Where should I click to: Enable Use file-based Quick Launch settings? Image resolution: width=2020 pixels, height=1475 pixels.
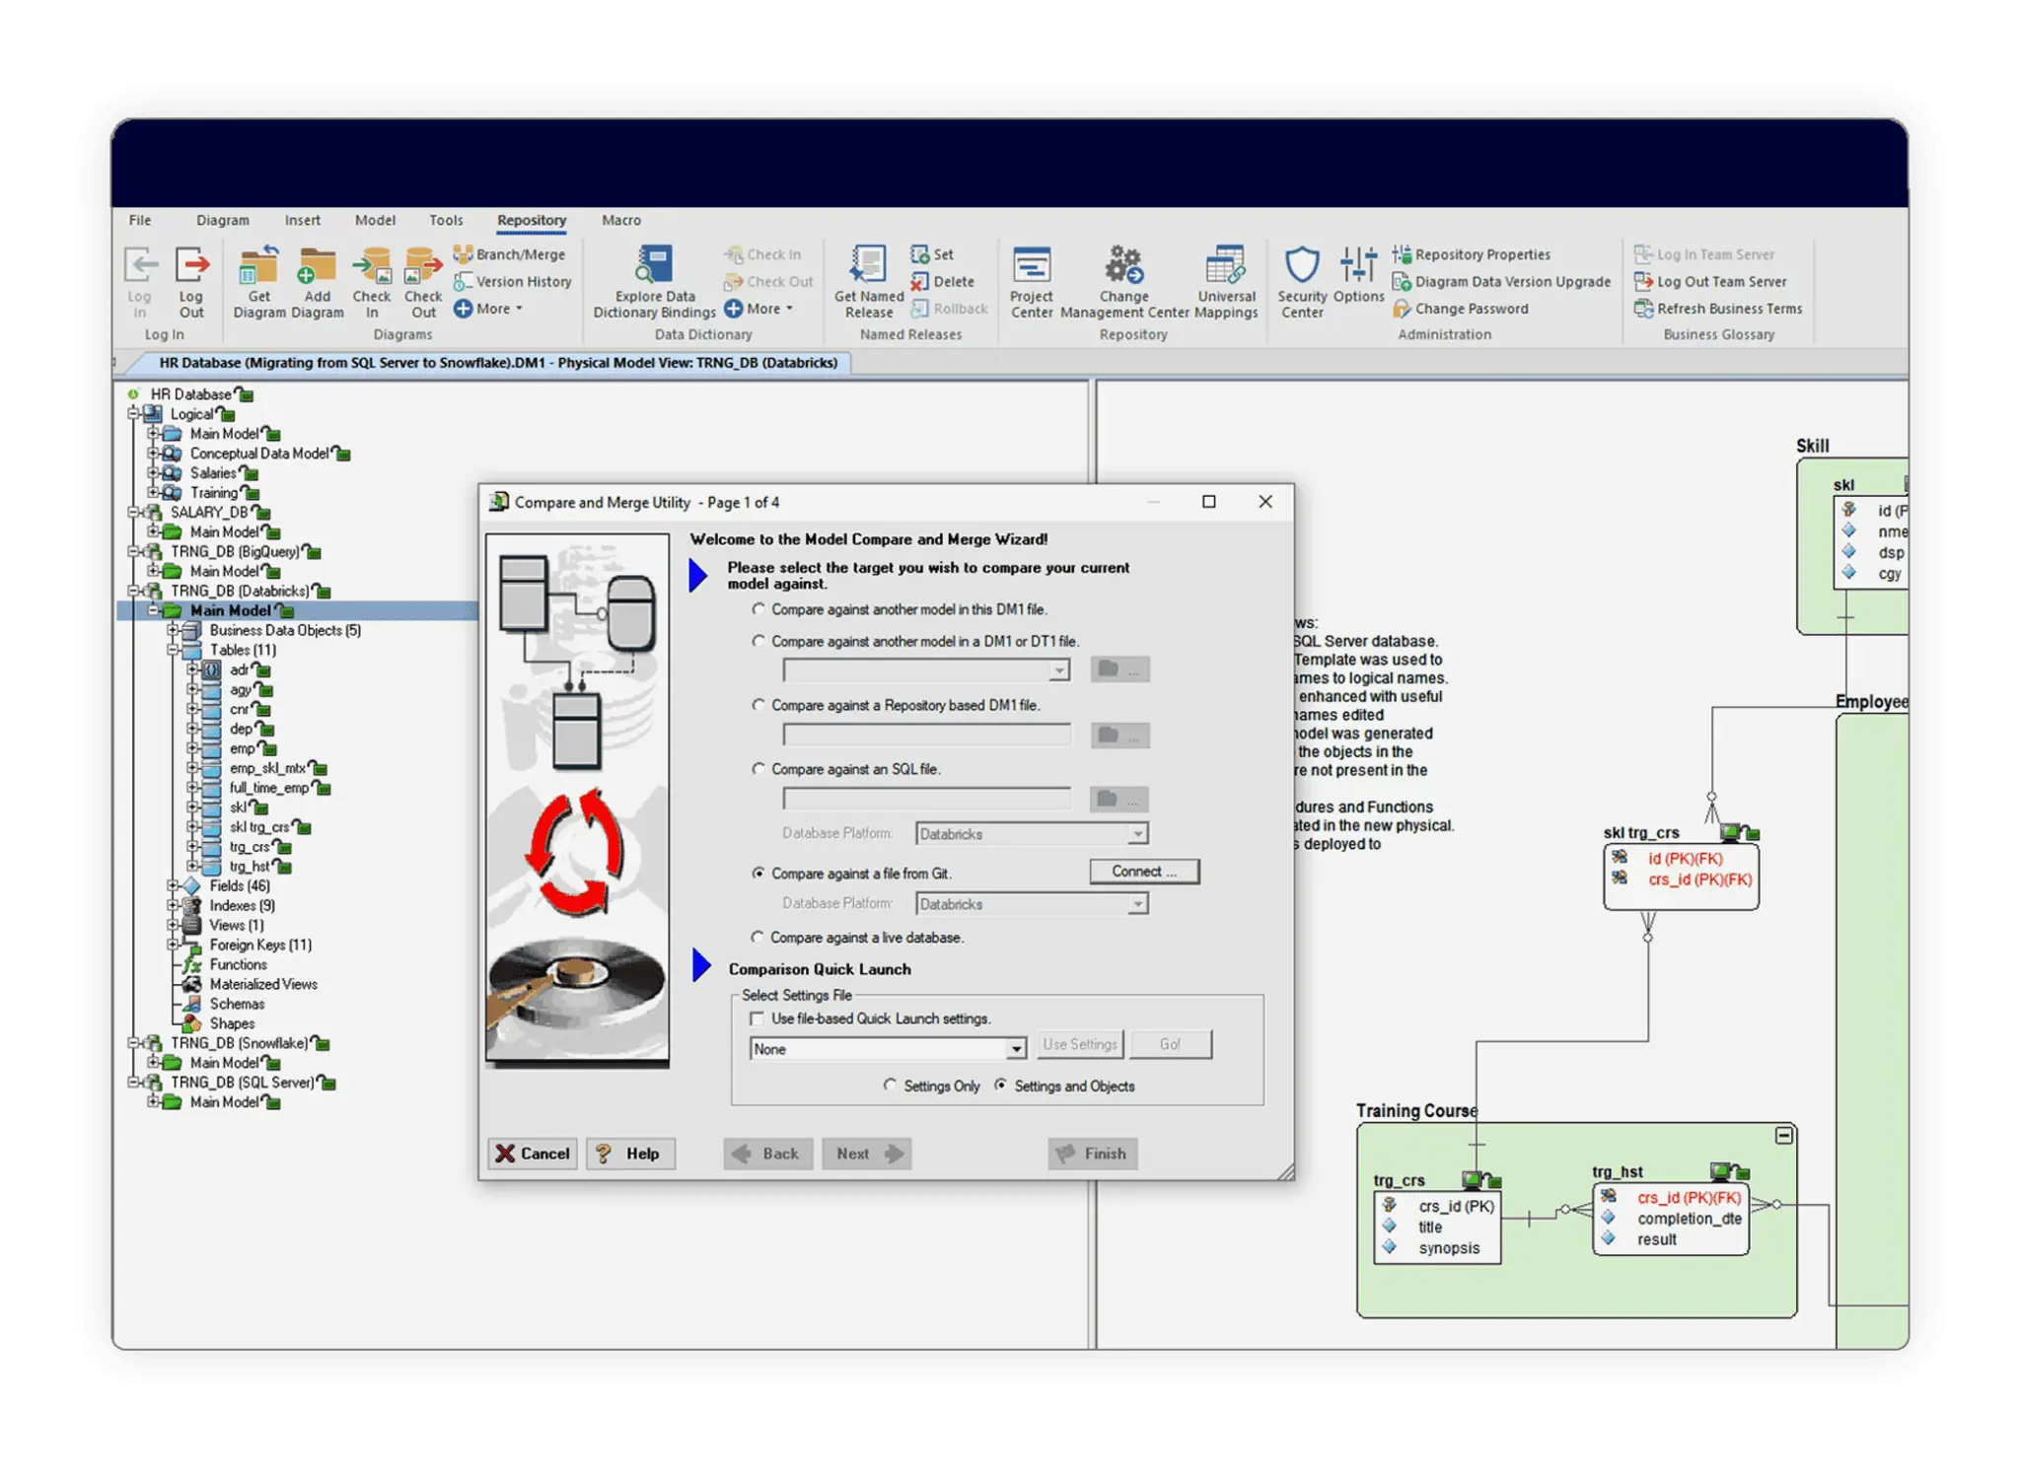click(x=757, y=1018)
